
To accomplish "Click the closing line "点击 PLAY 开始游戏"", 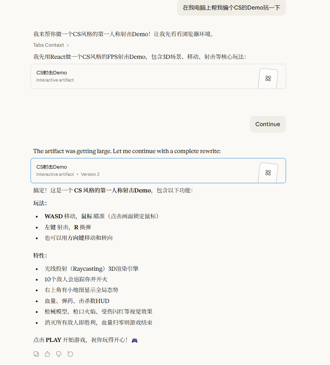I will coord(85,340).
